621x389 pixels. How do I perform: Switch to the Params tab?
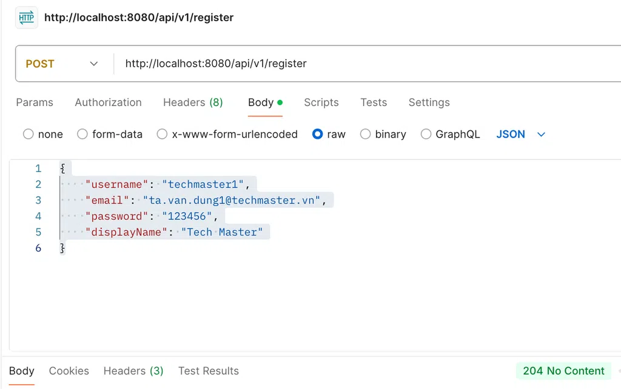[x=35, y=102]
